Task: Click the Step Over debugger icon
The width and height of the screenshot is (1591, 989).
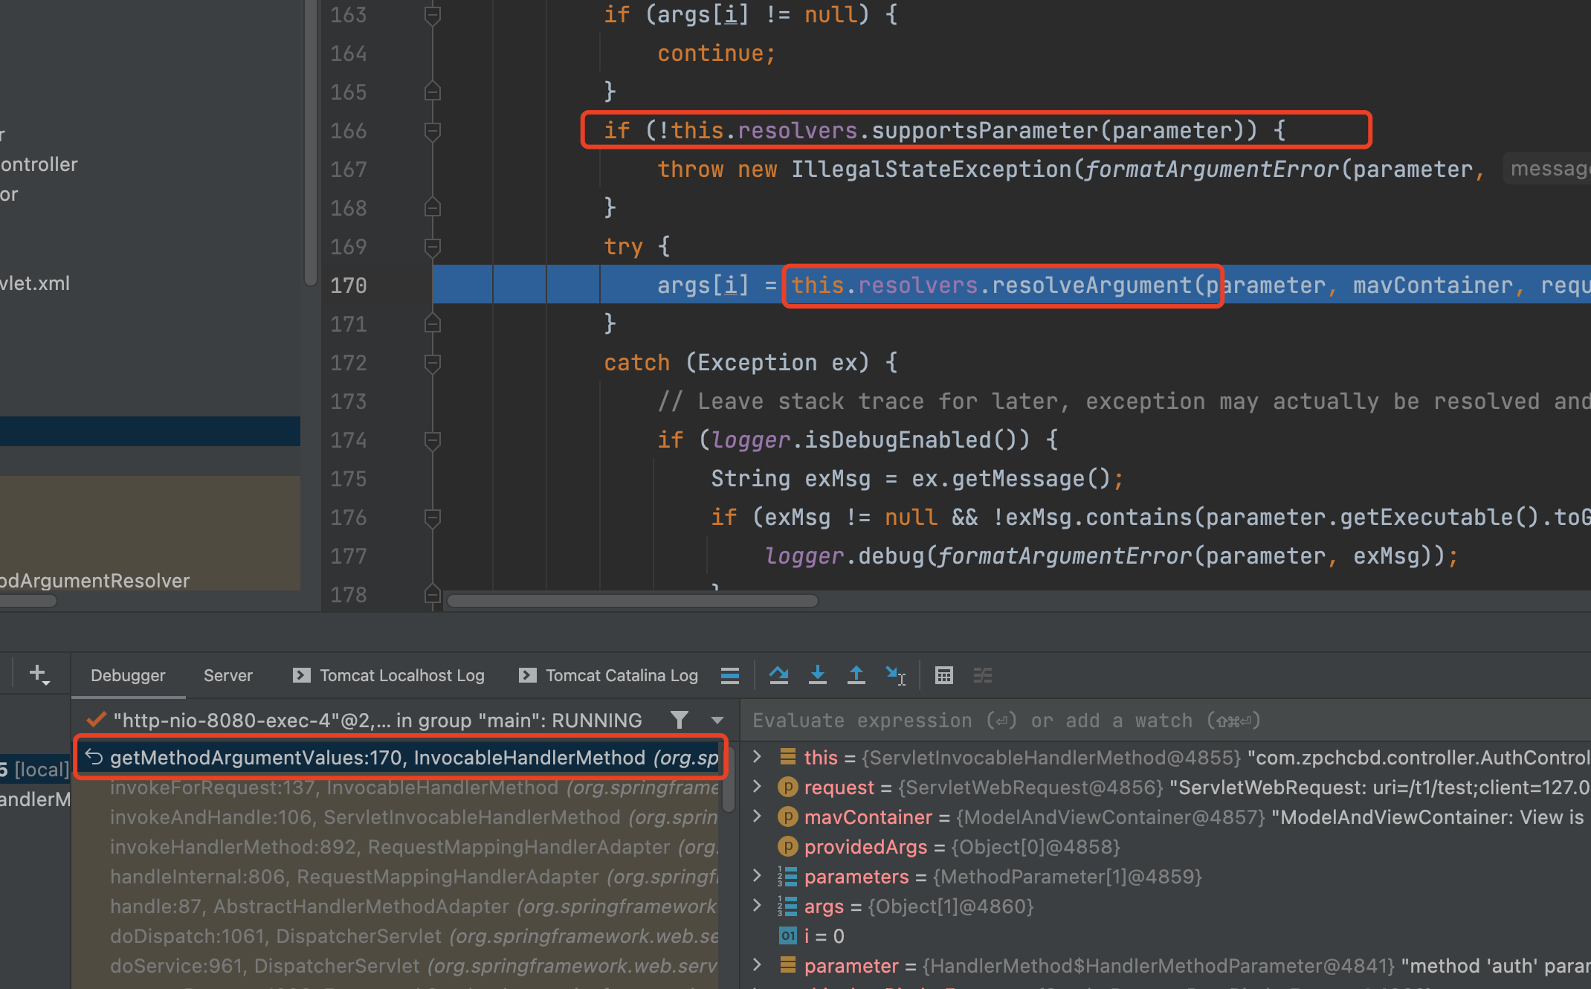Action: coord(778,675)
